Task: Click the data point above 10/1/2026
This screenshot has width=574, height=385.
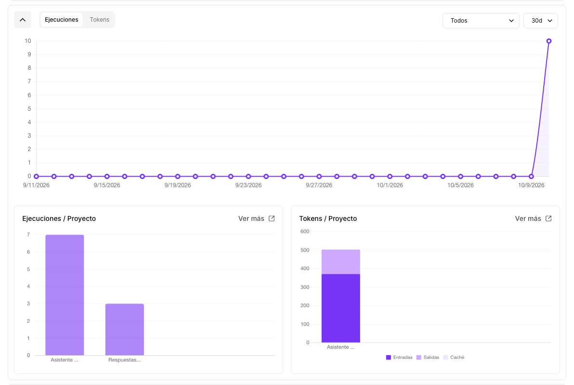Action: click(390, 177)
